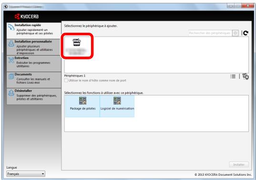Select the detected printer device thumbnail
The height and width of the screenshot is (180, 256).
[77, 46]
